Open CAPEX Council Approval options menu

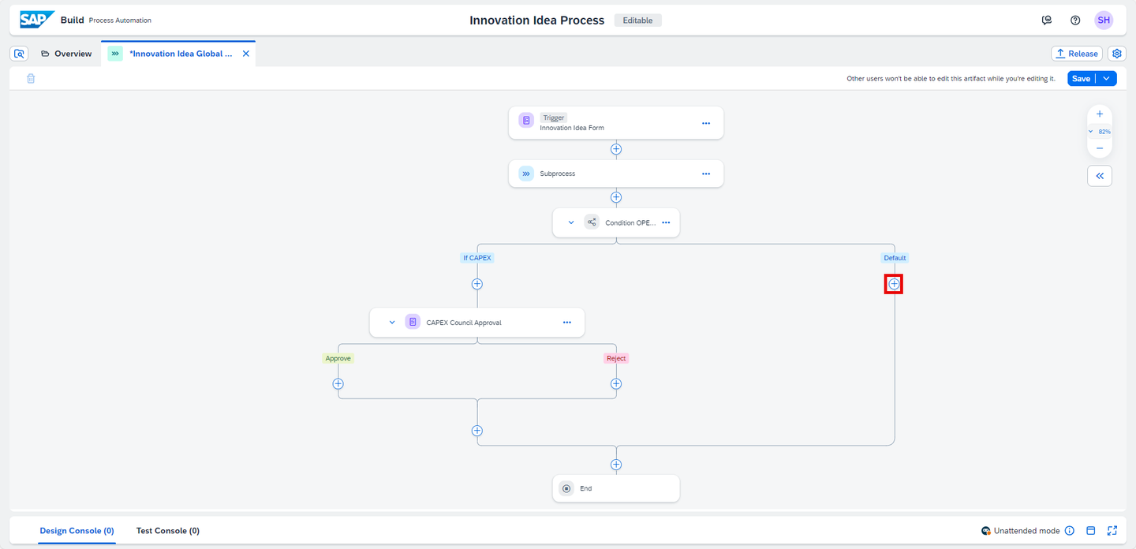tap(567, 323)
